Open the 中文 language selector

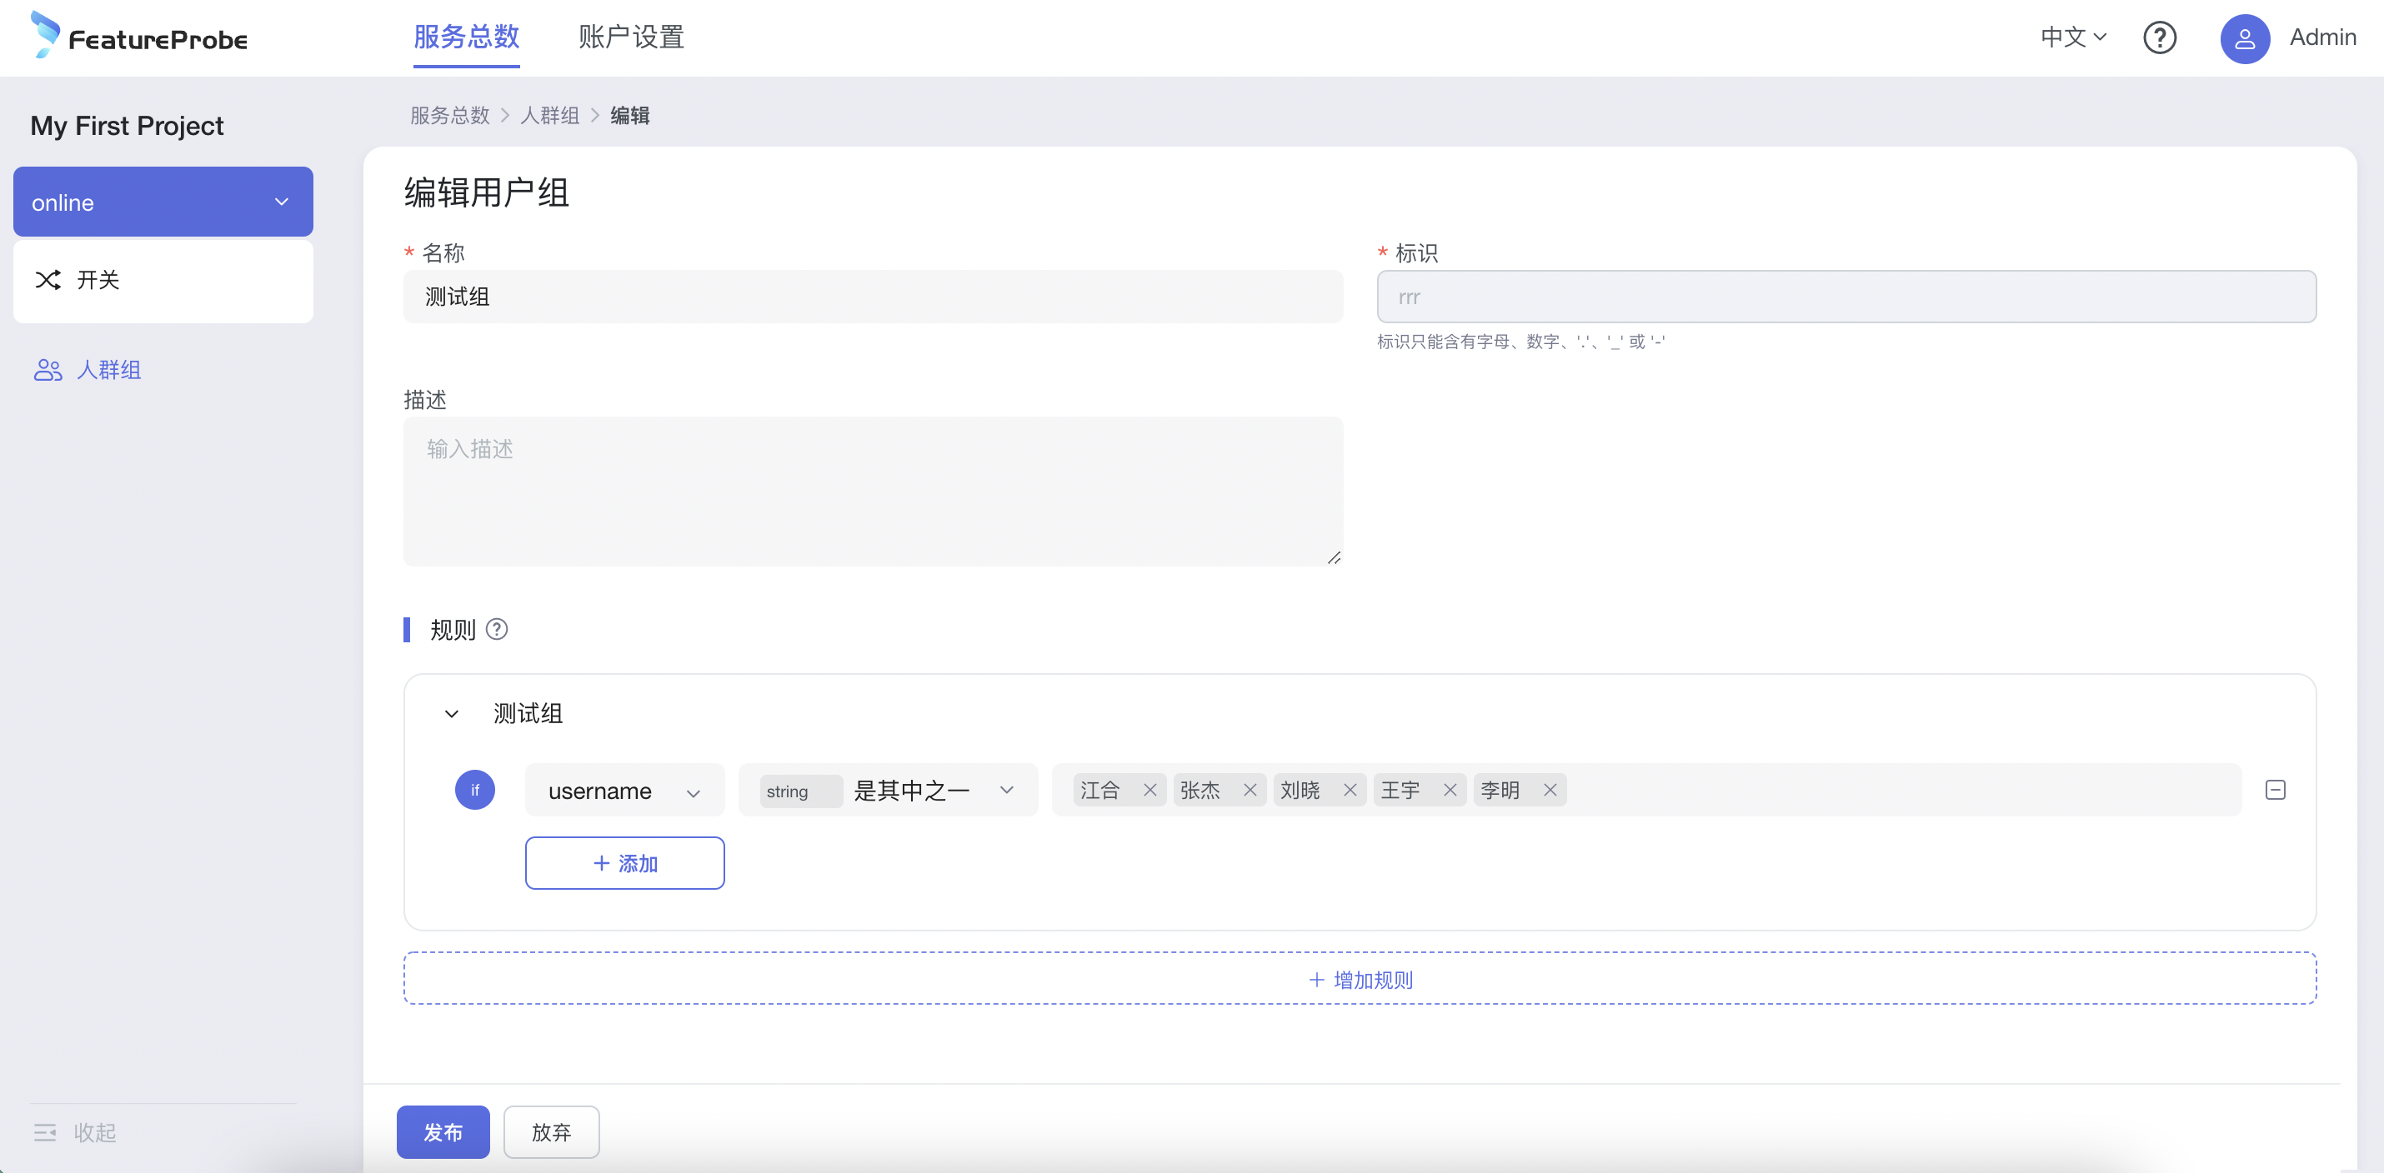point(2073,37)
